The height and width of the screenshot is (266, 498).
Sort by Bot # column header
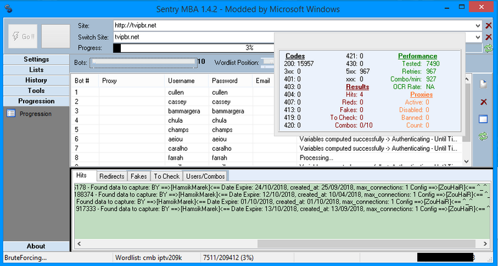[85, 81]
